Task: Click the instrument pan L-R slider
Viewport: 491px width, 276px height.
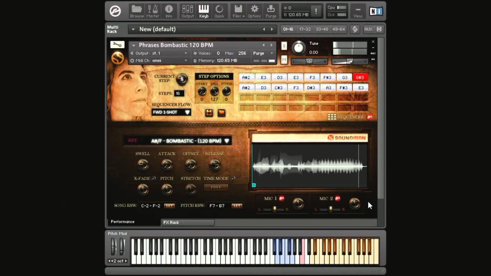Action: point(309,61)
